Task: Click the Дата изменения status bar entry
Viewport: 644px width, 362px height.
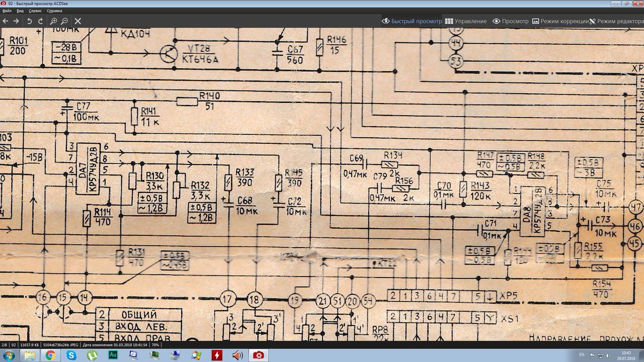Action: [x=115, y=345]
